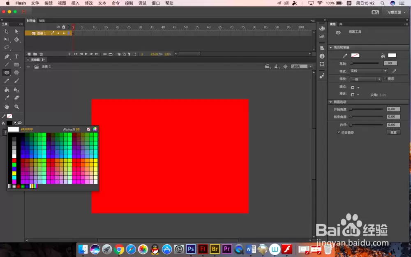Open the 样式 stroke style dropdown
411x257 pixels.
click(369, 71)
